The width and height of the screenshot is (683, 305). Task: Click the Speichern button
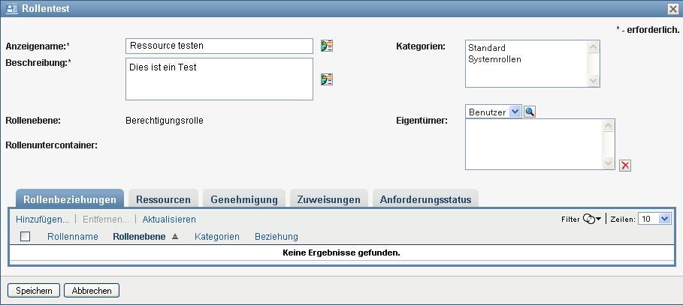pos(34,290)
